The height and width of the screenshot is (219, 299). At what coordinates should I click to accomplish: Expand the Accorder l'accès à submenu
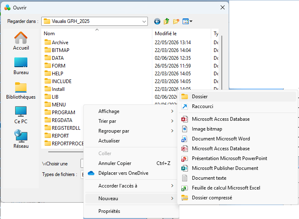(x=132, y=186)
